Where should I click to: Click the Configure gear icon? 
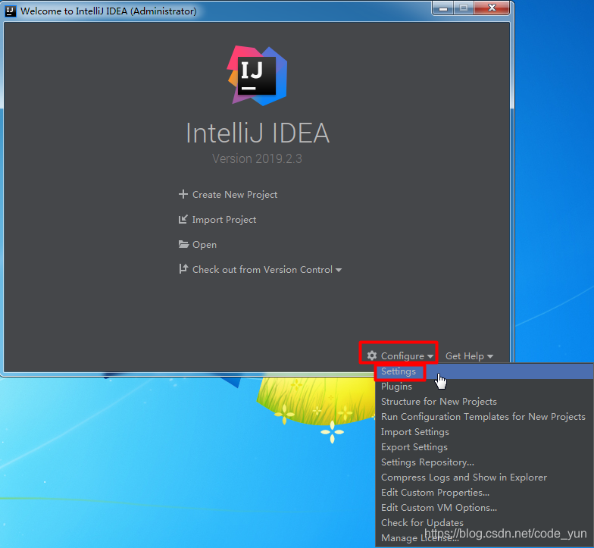(x=372, y=355)
